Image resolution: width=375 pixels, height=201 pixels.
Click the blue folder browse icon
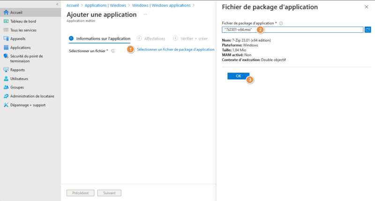coord(368,30)
